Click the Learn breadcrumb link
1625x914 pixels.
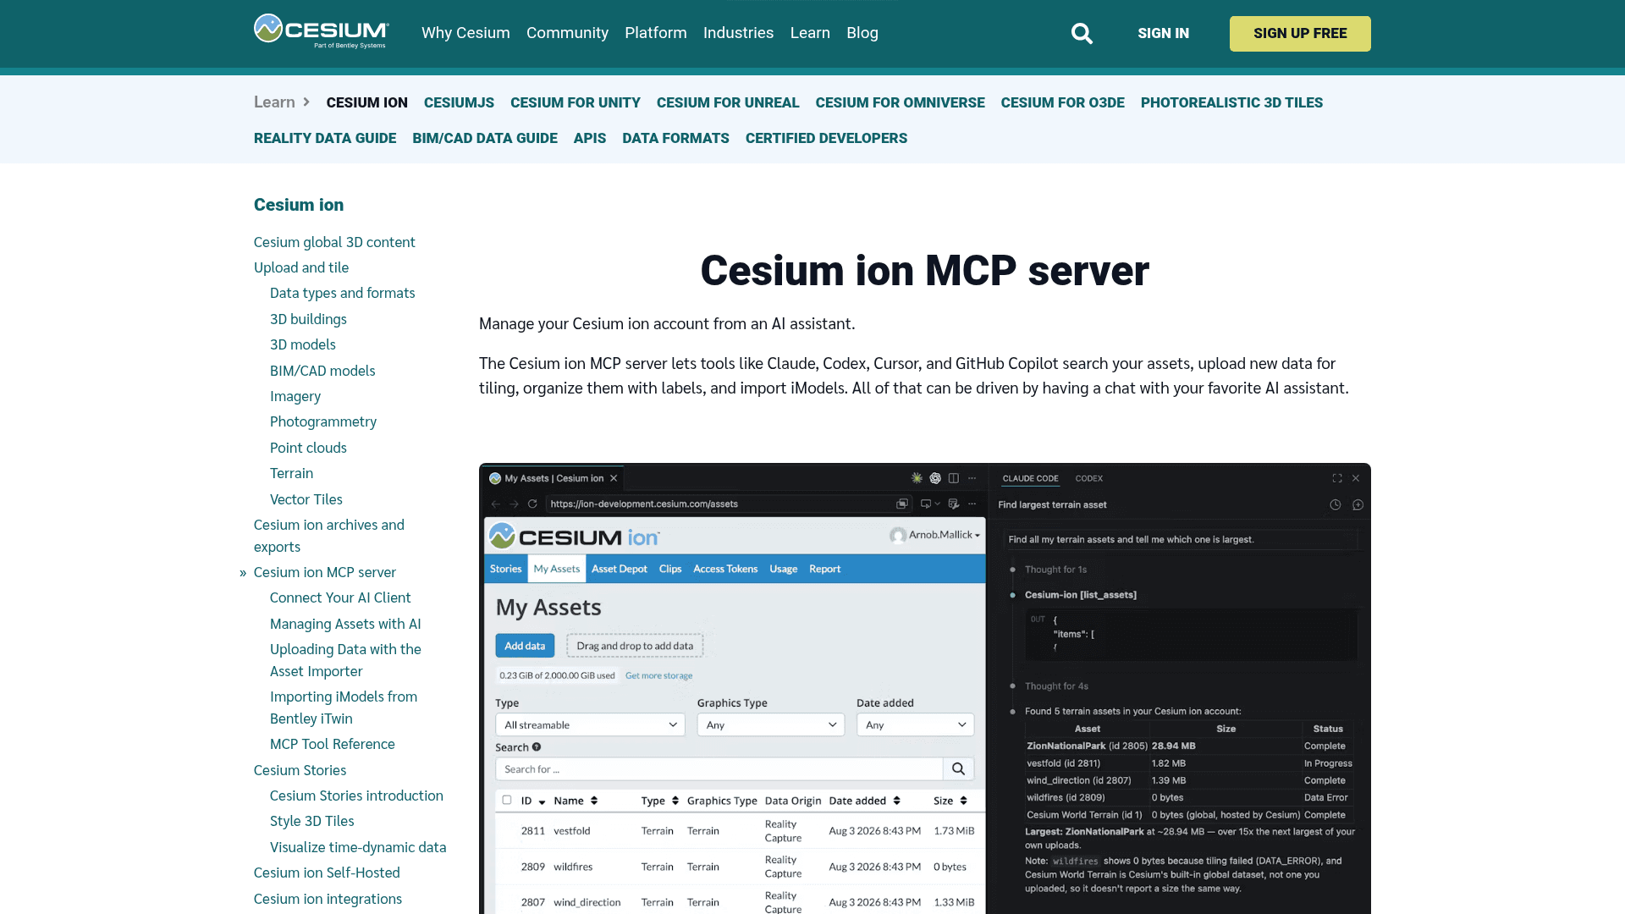tap(274, 102)
